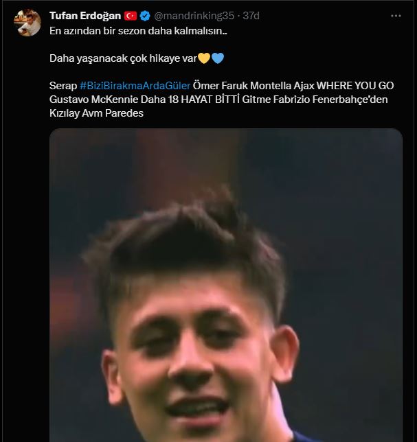Click the yellow heart emoji
Viewport: 417px width, 442px height.
[203, 58]
